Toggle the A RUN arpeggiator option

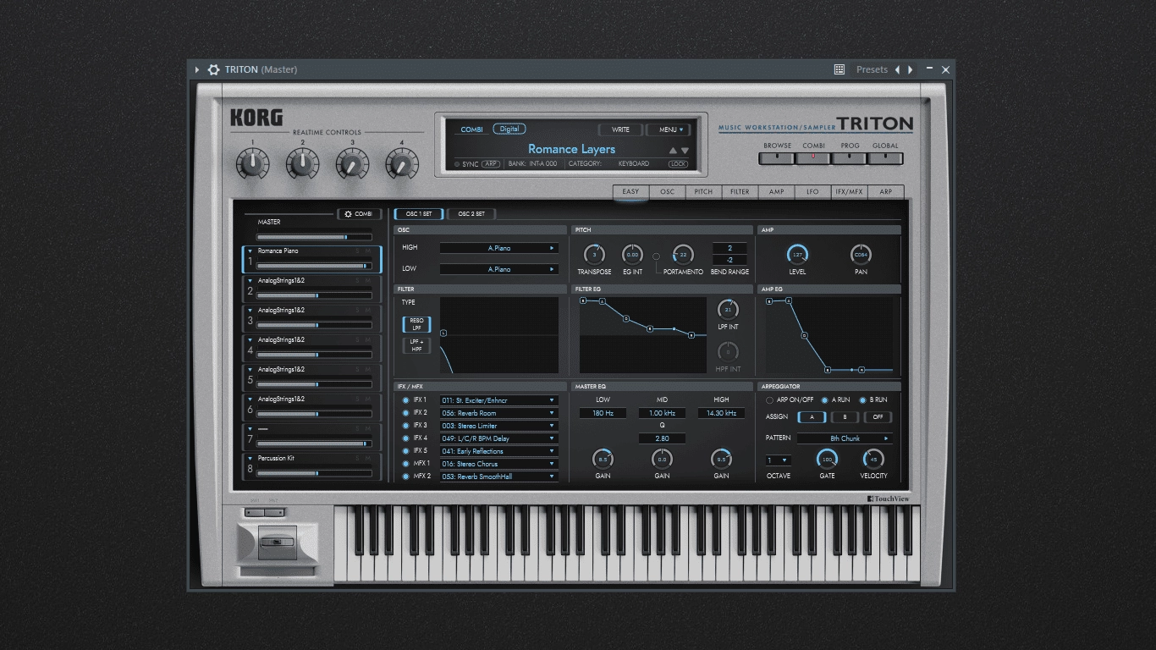pos(825,400)
